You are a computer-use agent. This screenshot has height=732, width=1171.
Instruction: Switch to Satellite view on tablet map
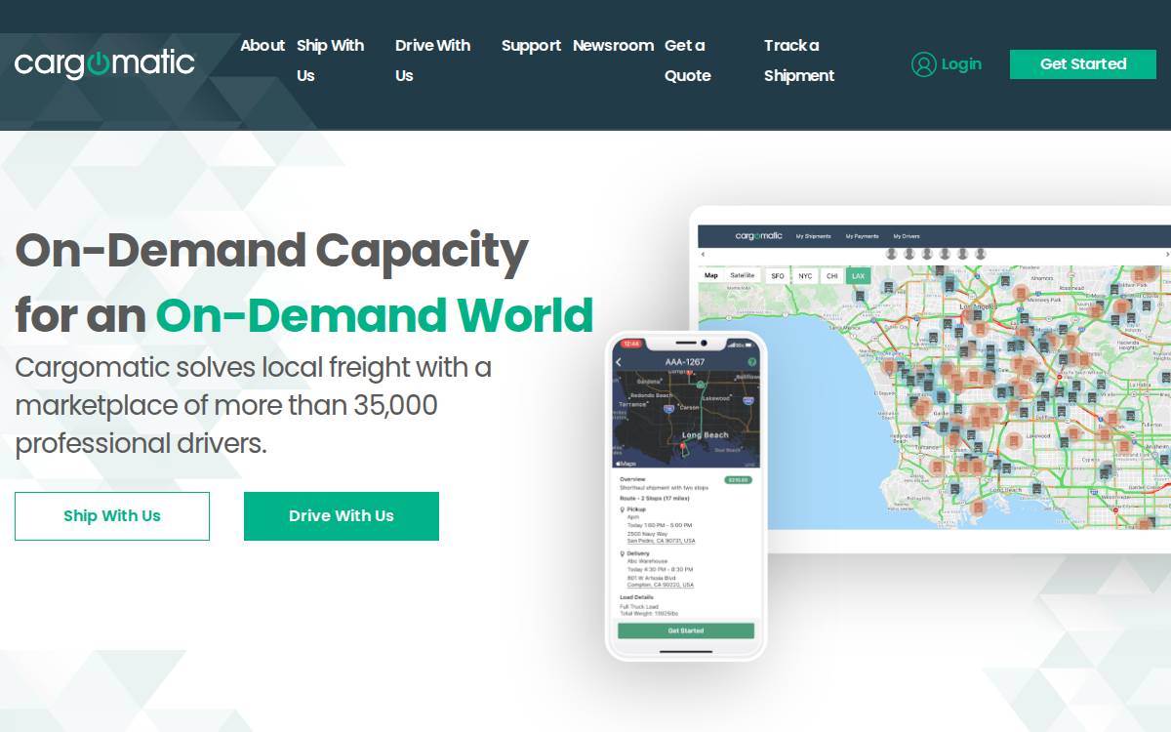[743, 275]
